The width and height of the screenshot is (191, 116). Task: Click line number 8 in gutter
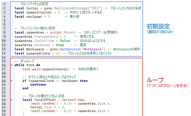[x=4, y=32]
